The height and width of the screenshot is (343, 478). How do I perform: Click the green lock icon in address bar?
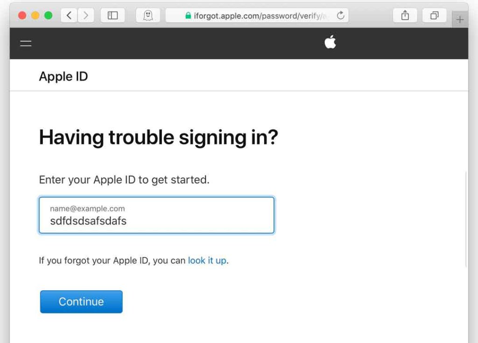tap(188, 16)
